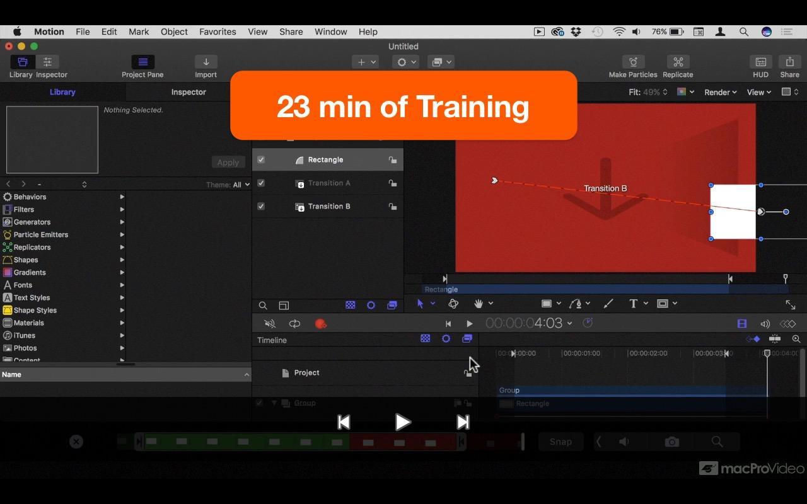Open the Render dropdown menu
This screenshot has width=807, height=504.
[720, 92]
